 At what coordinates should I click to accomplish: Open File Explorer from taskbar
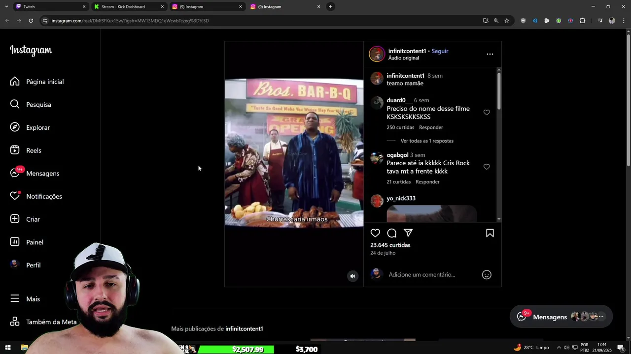pos(24,348)
